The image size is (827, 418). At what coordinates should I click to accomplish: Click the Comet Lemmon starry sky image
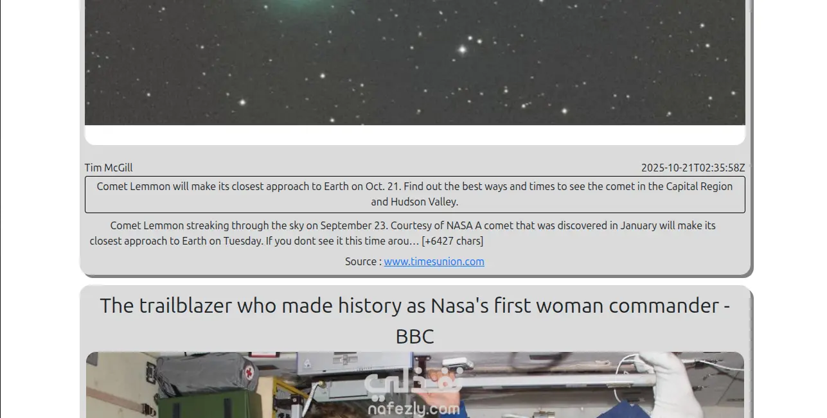click(415, 62)
